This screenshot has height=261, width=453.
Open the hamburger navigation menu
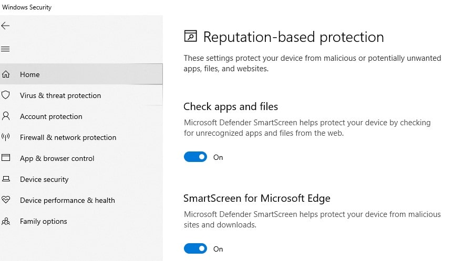coord(6,49)
